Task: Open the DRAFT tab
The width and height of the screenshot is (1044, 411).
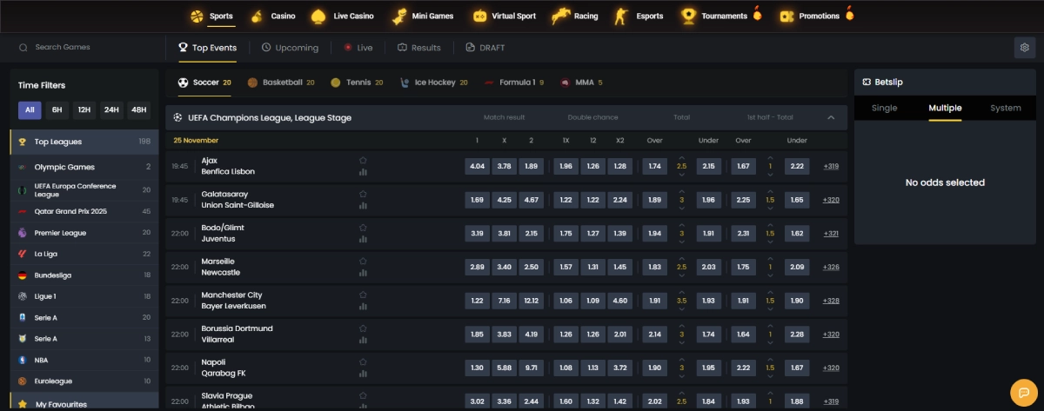Action: (x=485, y=48)
